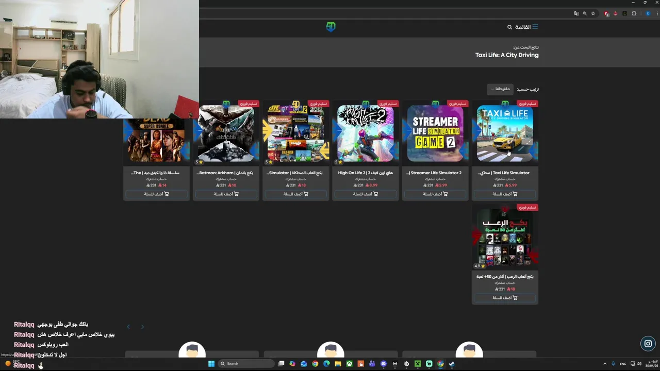Open the Taxi Life Simulator cover thumbnail
Image resolution: width=660 pixels, height=371 pixels.
(505, 133)
